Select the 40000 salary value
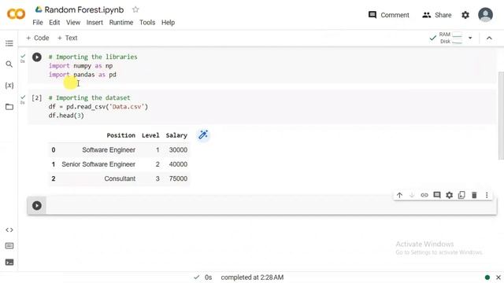This screenshot has width=504, height=283. coord(178,164)
